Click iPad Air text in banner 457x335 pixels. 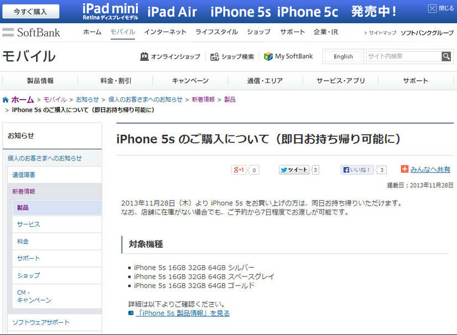[172, 12]
